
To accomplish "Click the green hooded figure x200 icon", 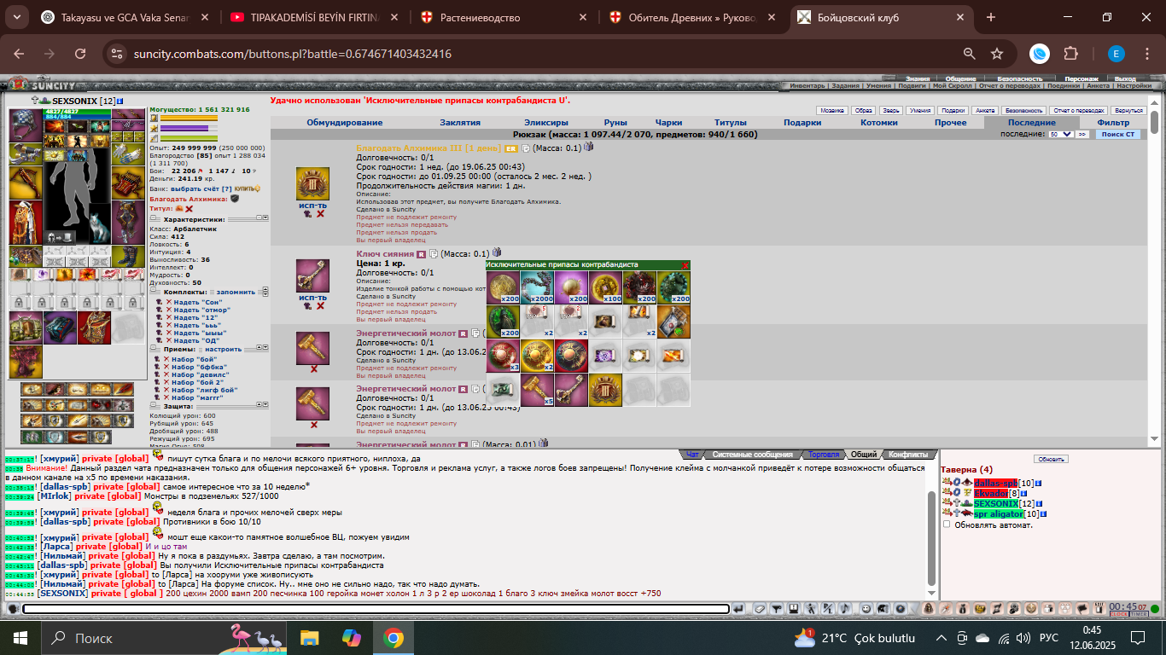I will coord(503,322).
